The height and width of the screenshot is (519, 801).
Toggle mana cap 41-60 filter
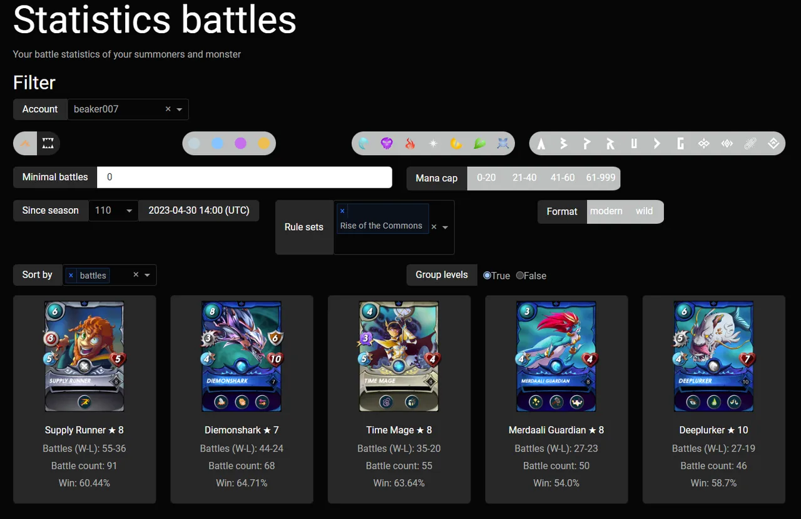tap(563, 178)
